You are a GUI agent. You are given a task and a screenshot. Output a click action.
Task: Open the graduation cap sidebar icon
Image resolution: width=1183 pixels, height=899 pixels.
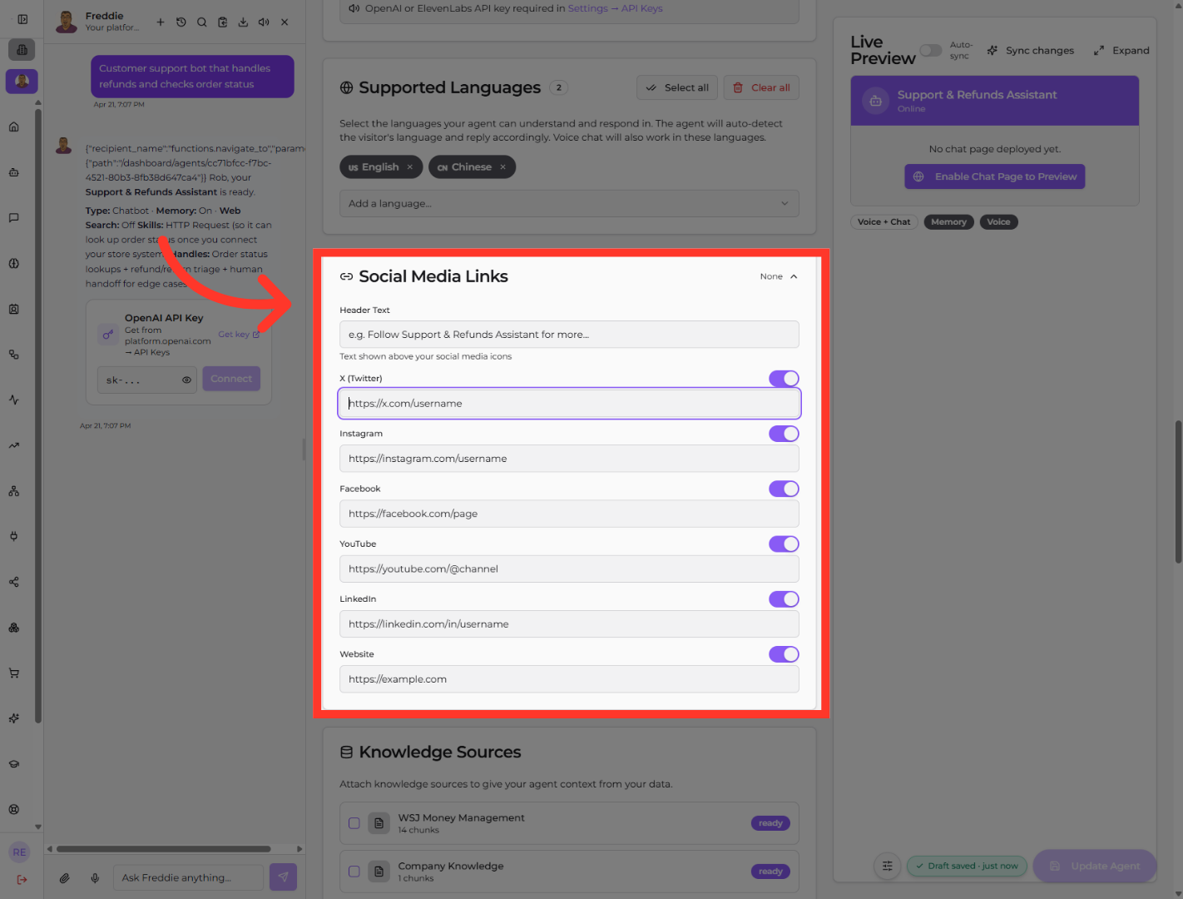pyautogui.click(x=14, y=763)
